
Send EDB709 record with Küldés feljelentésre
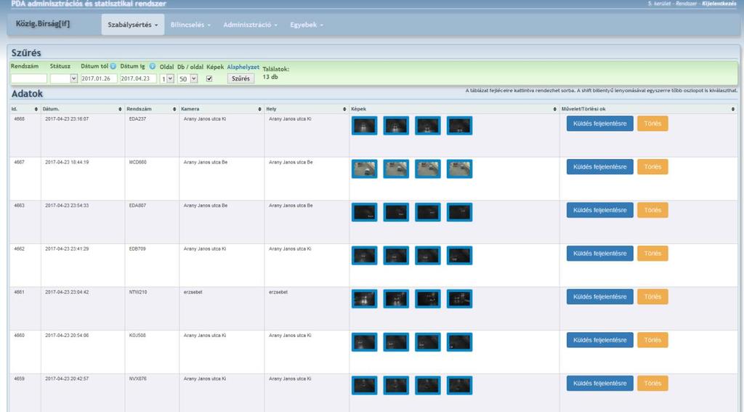coord(599,254)
